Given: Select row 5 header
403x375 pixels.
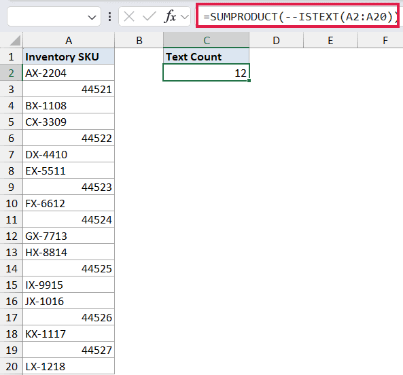Looking at the screenshot, I should click(11, 122).
